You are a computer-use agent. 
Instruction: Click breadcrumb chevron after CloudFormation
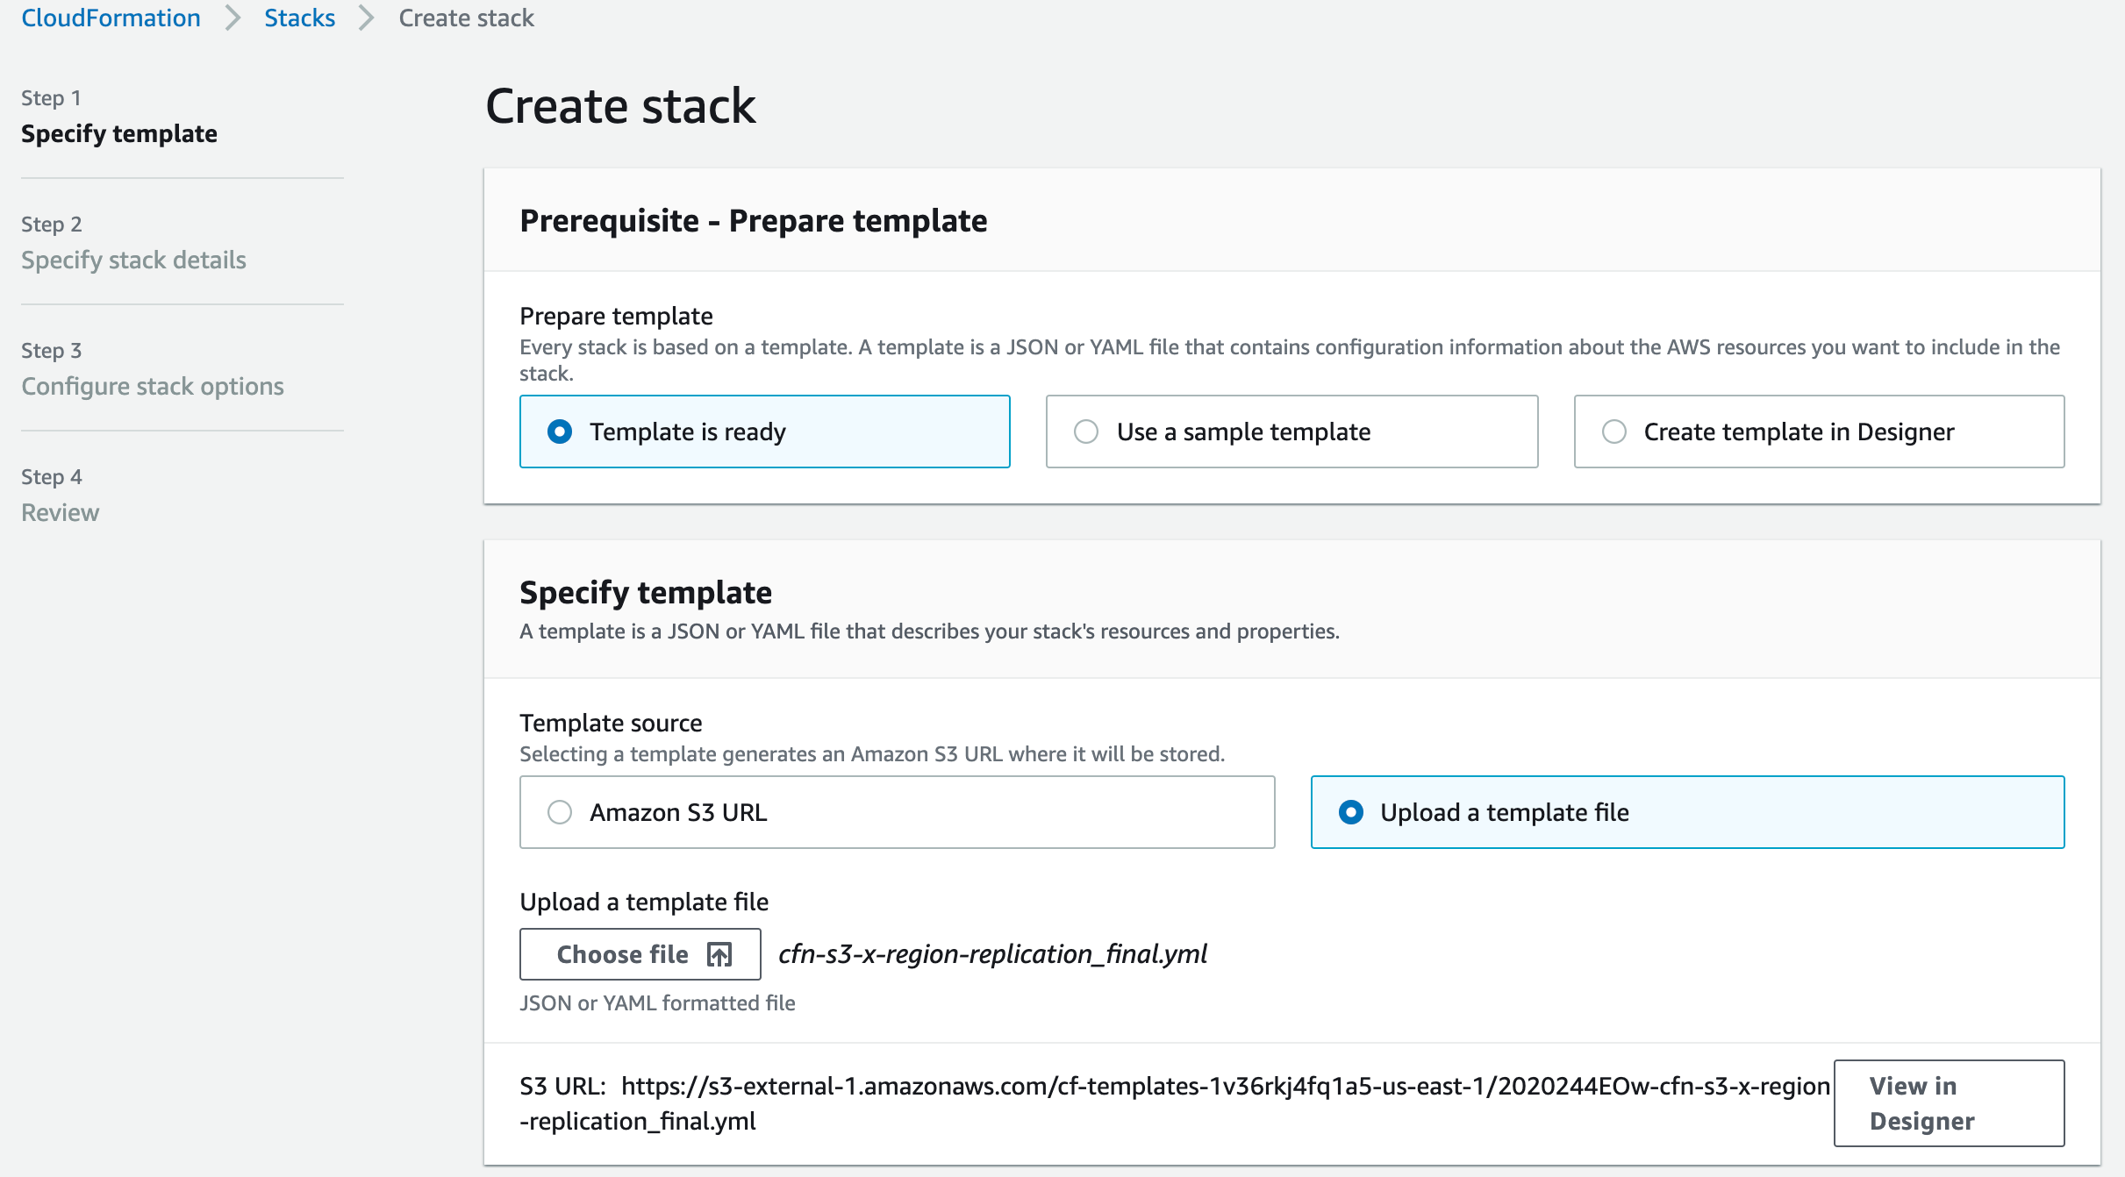click(x=233, y=18)
